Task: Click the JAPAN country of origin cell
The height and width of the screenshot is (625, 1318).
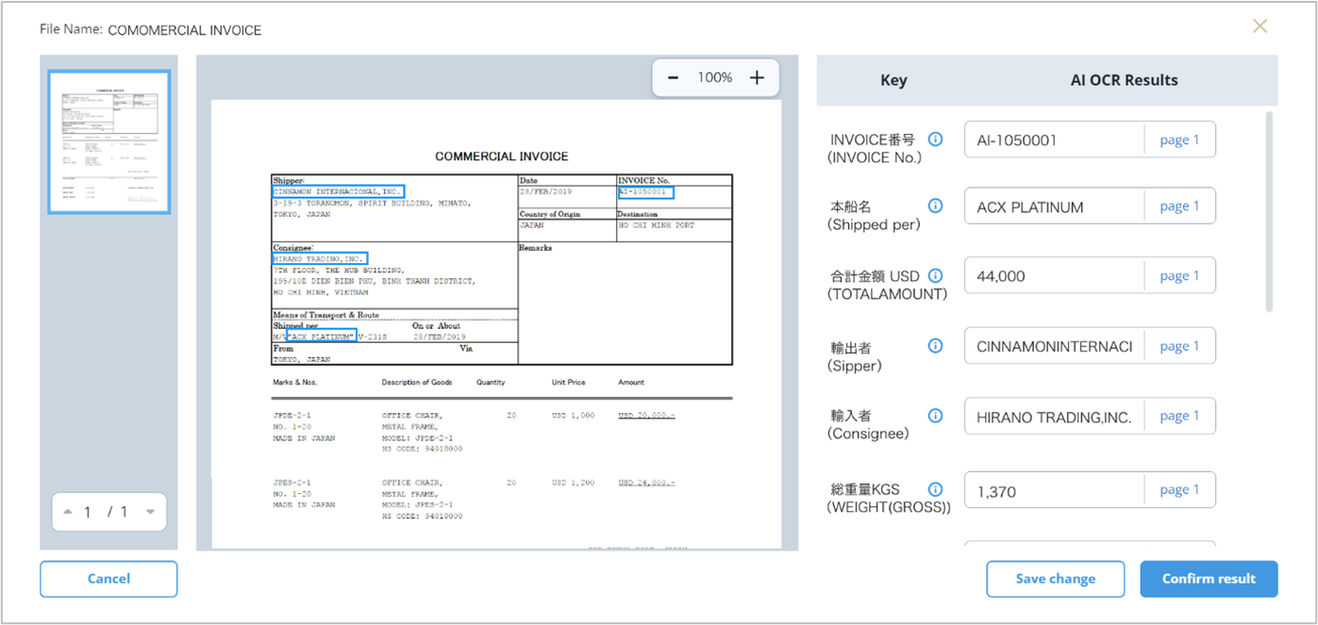Action: pyautogui.click(x=532, y=226)
